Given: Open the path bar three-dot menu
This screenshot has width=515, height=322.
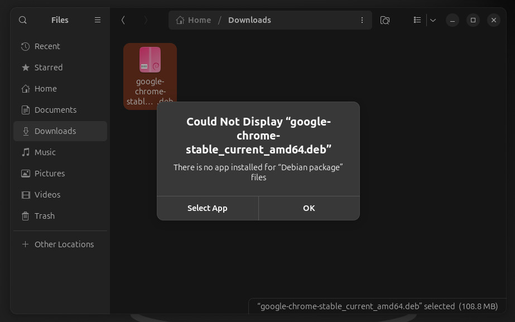Looking at the screenshot, I should (x=362, y=20).
